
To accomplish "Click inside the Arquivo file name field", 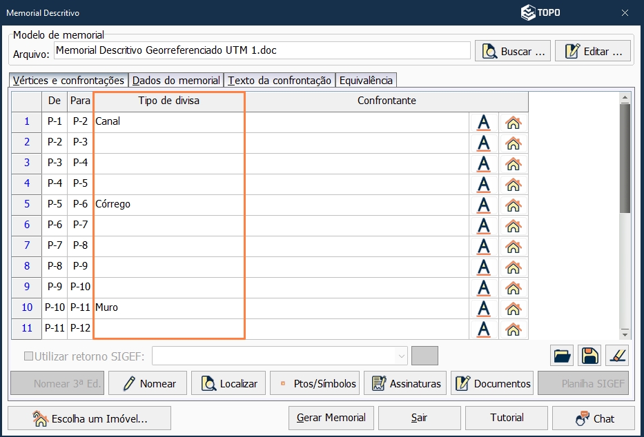I will pyautogui.click(x=262, y=50).
